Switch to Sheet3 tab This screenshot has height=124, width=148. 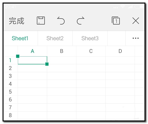tap(90, 38)
